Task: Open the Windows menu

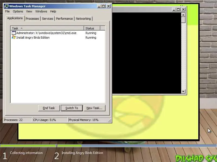Action: click(x=41, y=11)
